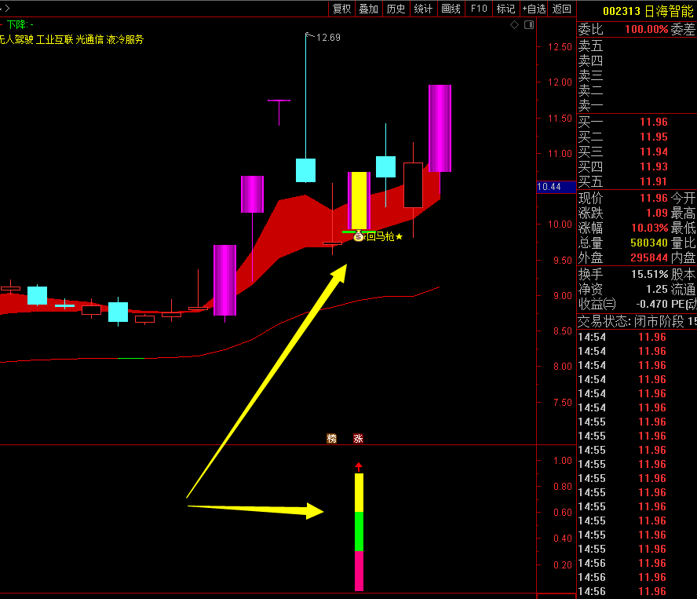Click the 光通信 concept tag
697x599 pixels.
pos(89,39)
